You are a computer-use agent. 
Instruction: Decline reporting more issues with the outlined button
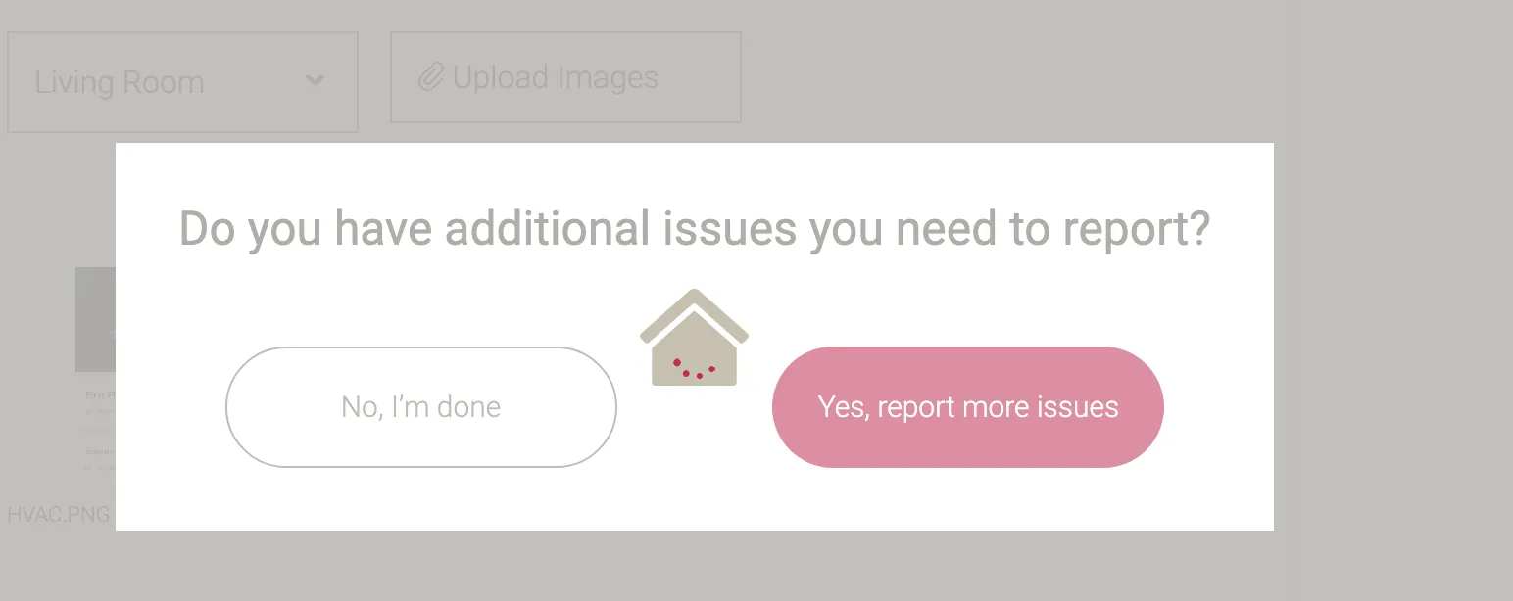(420, 407)
